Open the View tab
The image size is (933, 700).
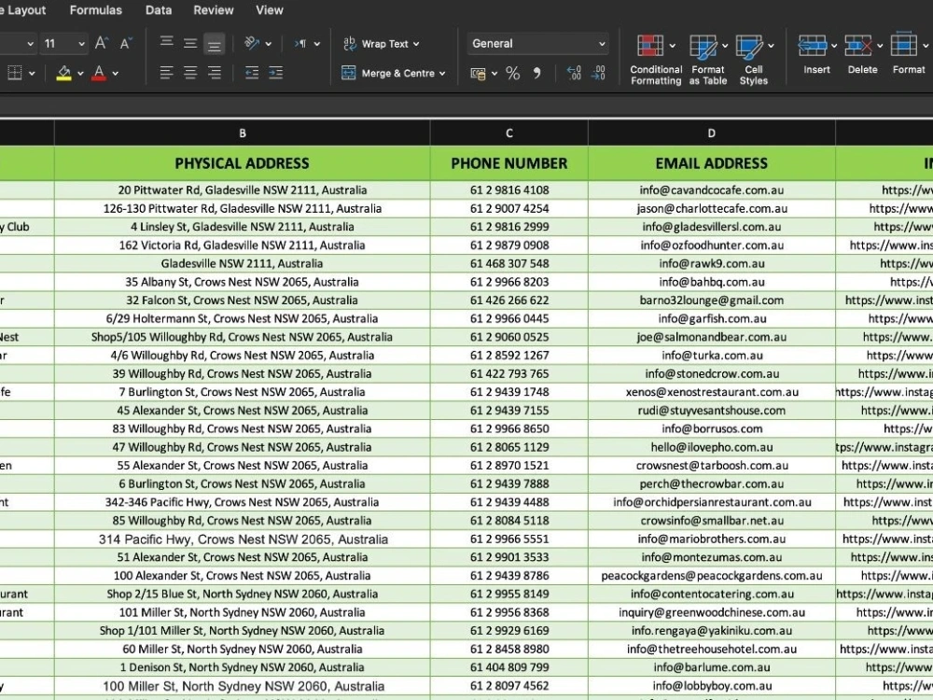tap(270, 10)
